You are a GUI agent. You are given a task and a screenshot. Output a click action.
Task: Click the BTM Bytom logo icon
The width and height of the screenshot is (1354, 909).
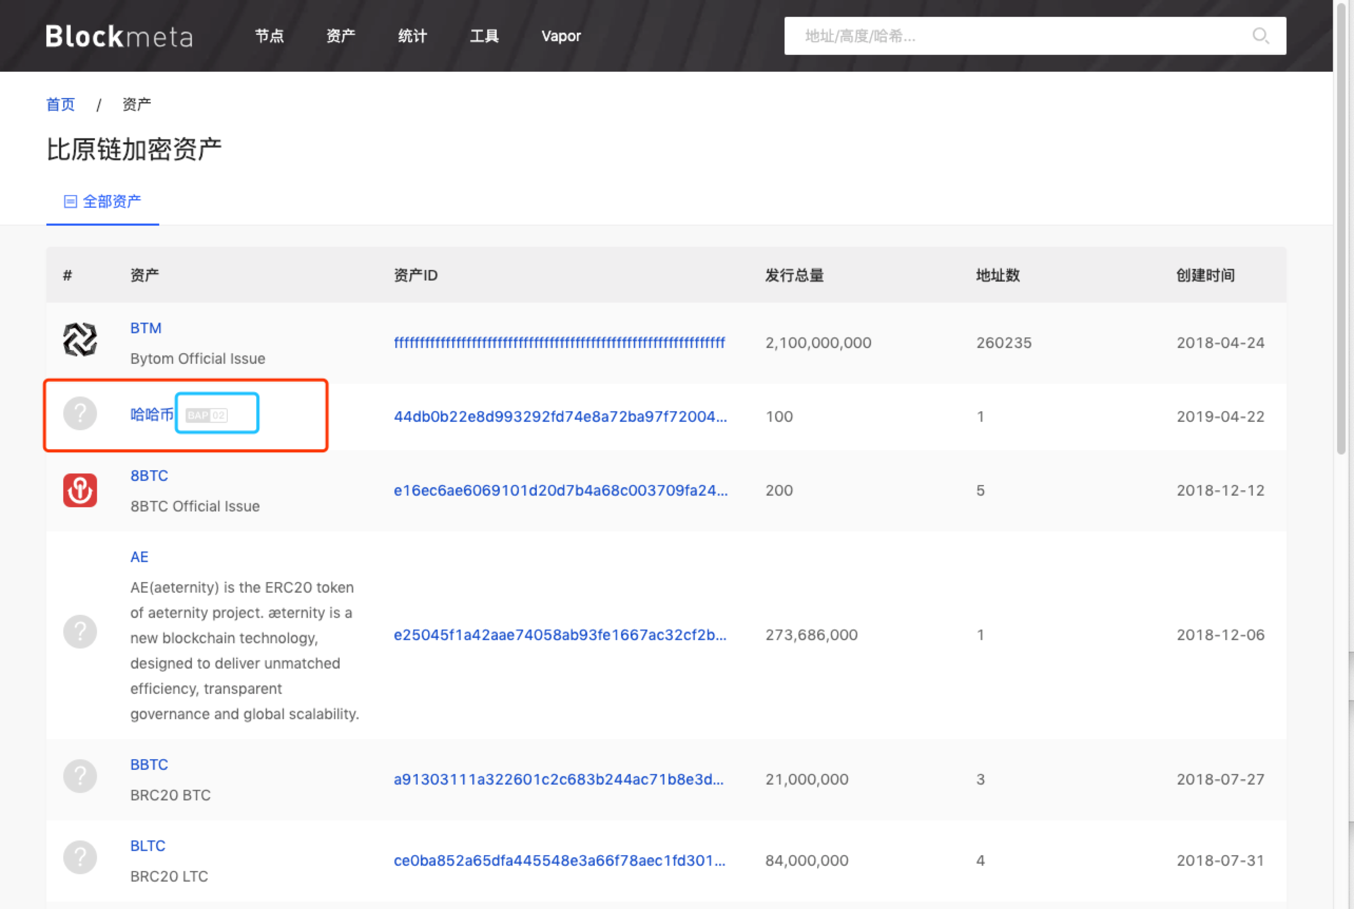80,340
